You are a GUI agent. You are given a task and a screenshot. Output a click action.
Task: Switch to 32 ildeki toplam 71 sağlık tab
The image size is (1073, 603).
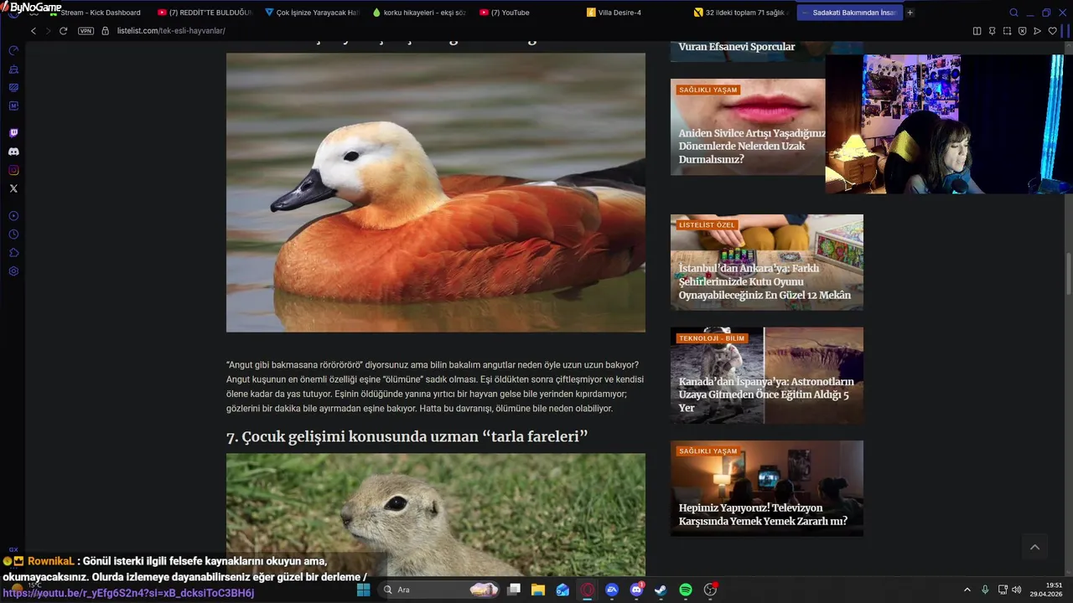point(741,13)
